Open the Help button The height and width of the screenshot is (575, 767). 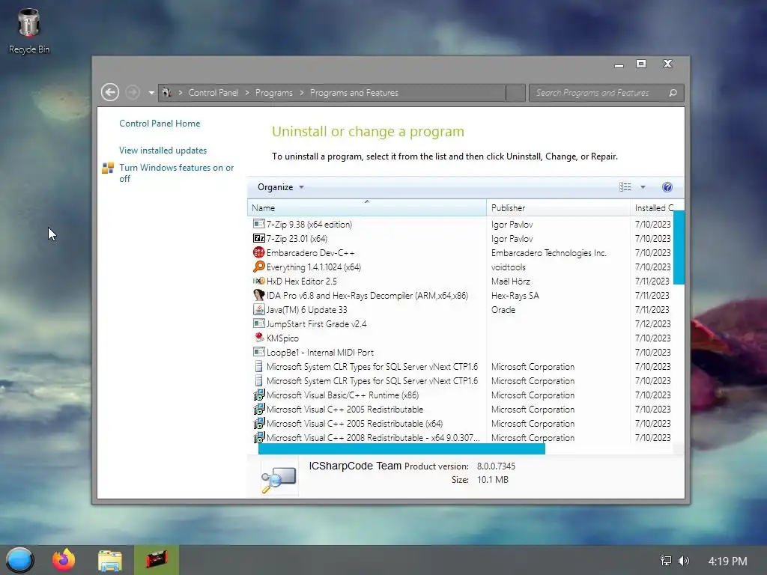667,186
